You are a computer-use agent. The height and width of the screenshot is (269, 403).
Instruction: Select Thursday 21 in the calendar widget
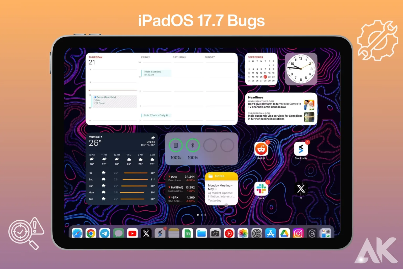coord(95,61)
